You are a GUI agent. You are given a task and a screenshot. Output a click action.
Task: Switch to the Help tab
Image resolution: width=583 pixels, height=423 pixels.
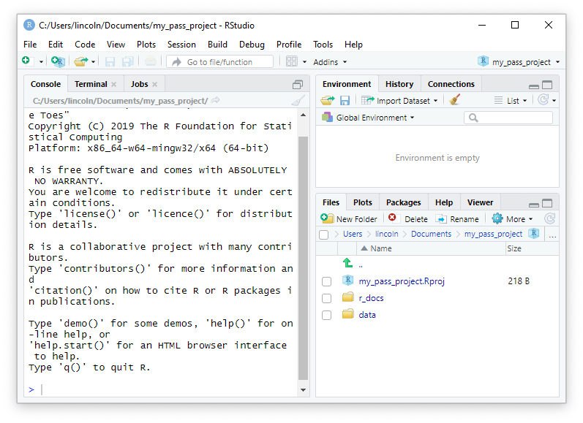[x=444, y=202]
